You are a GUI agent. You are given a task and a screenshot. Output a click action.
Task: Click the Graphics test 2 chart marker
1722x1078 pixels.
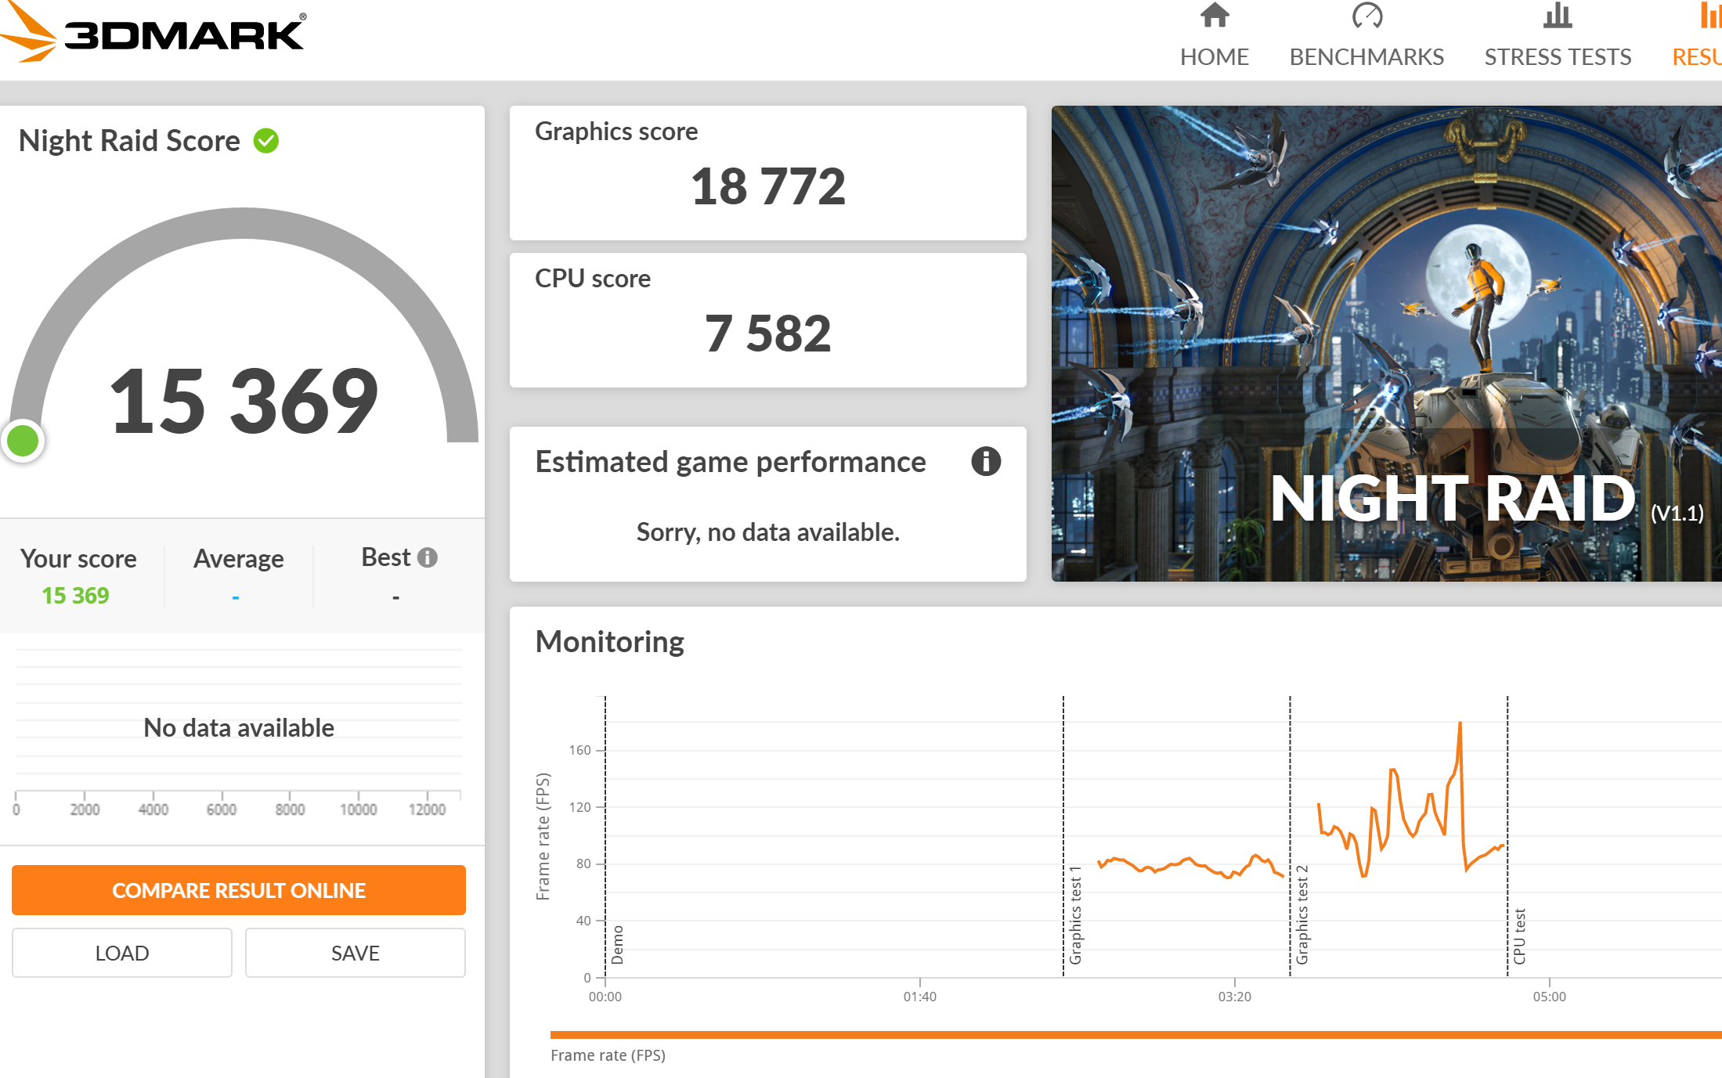click(x=1301, y=914)
